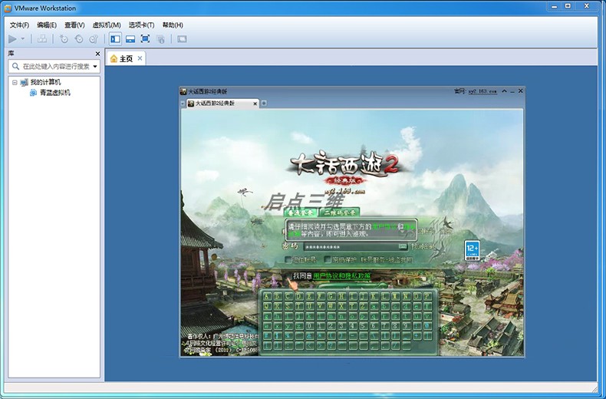The width and height of the screenshot is (606, 399).
Task: Open 用户协议和隐私政策 link beside 我同意
Action: pos(341,276)
